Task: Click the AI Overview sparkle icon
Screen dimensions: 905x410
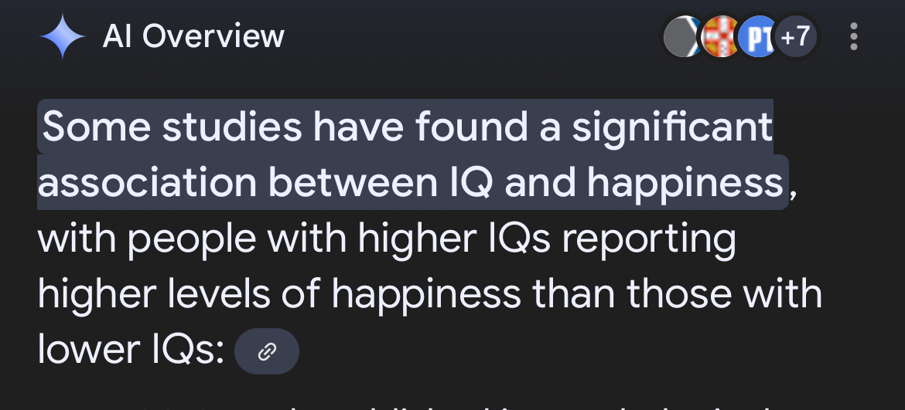Action: tap(63, 36)
